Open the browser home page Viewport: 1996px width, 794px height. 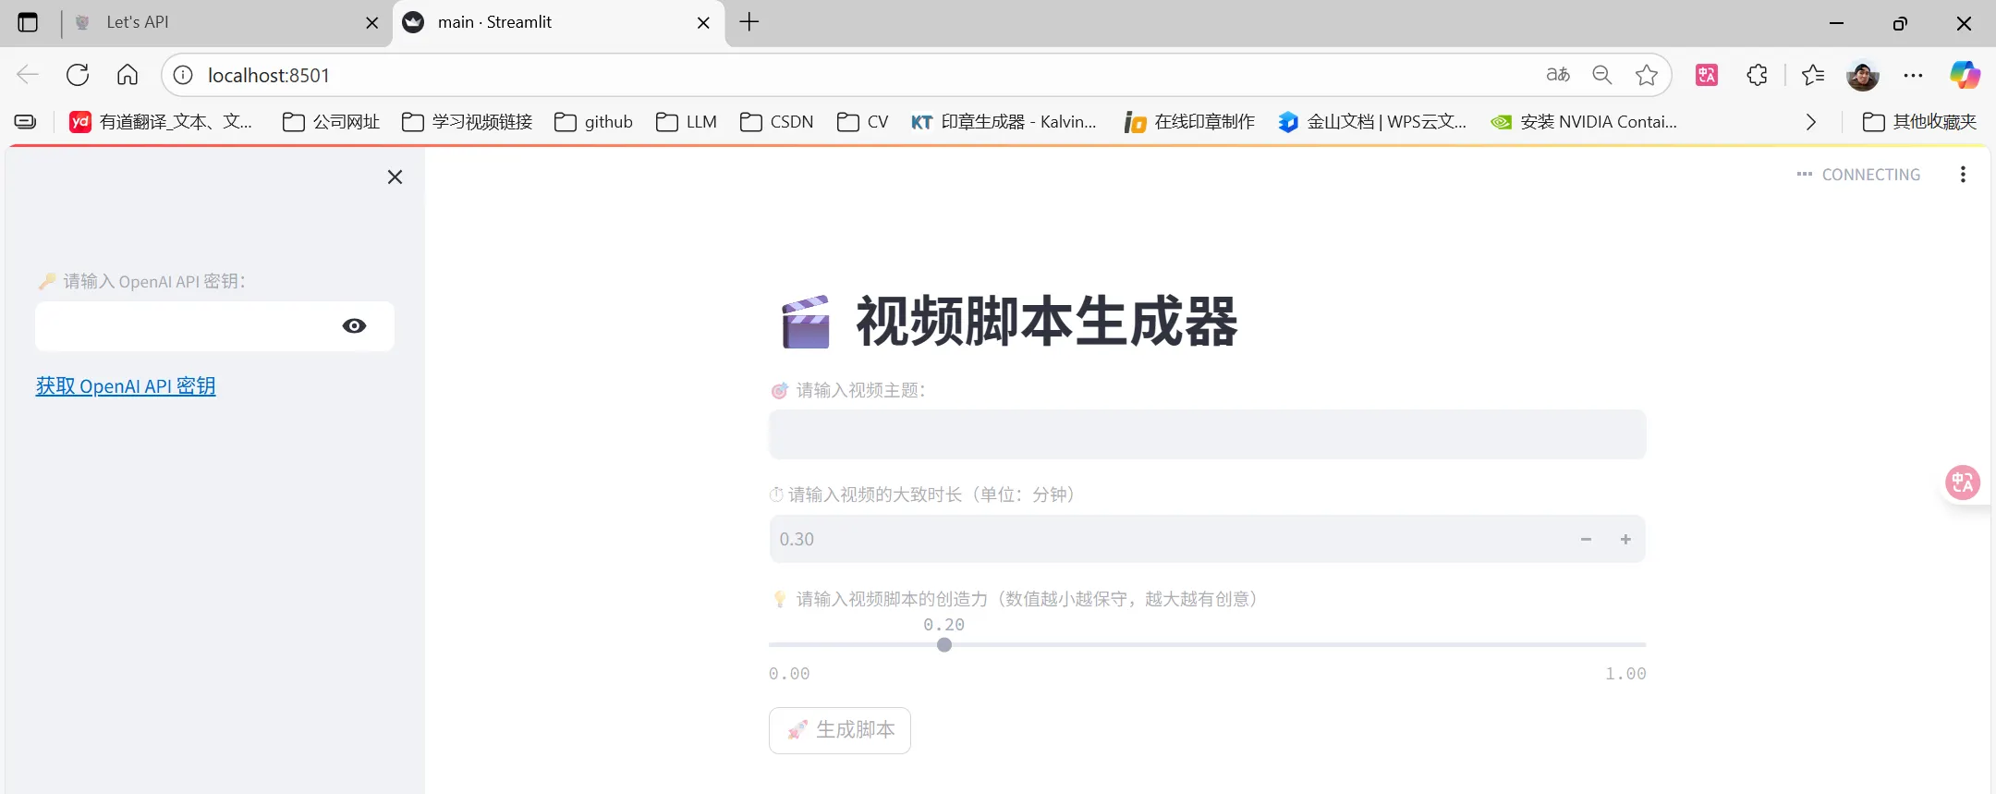[128, 75]
